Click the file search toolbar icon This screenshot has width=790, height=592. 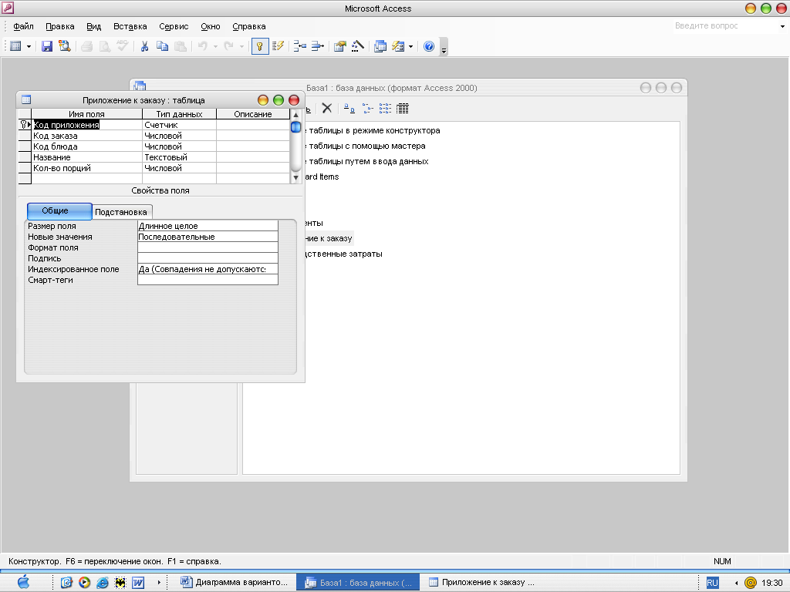(65, 46)
